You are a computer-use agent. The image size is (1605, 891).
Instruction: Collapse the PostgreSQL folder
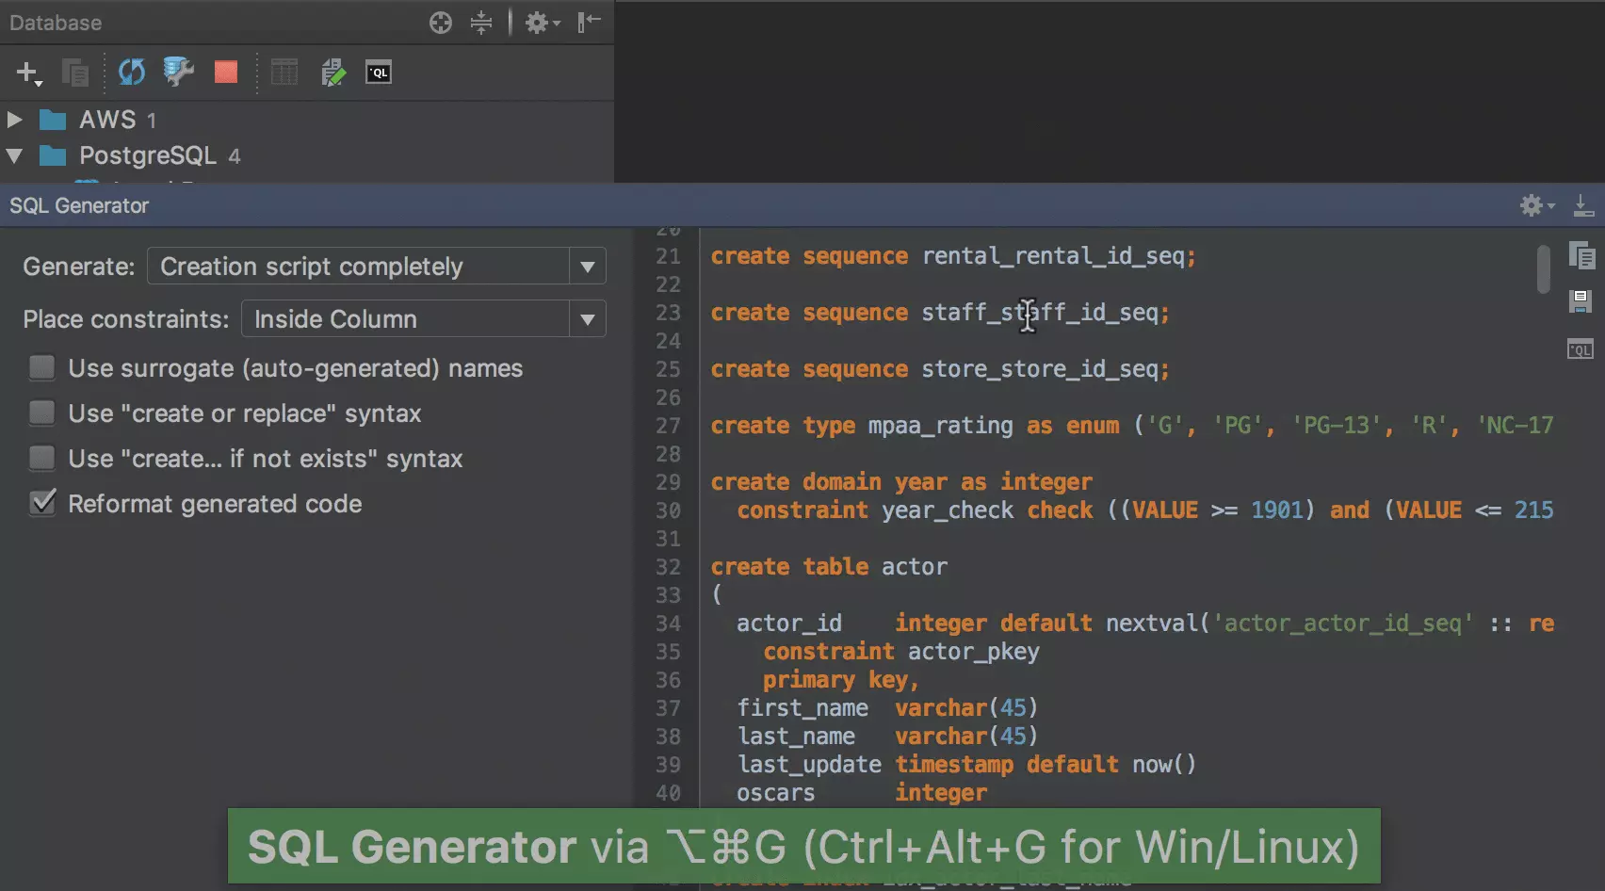tap(14, 155)
